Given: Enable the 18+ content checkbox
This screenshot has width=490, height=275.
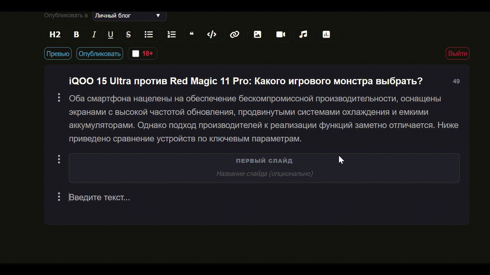Looking at the screenshot, I should point(136,53).
